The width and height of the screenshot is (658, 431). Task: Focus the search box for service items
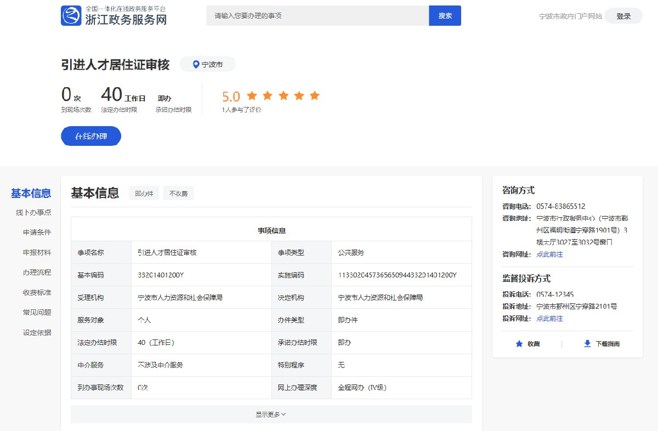pyautogui.click(x=317, y=16)
